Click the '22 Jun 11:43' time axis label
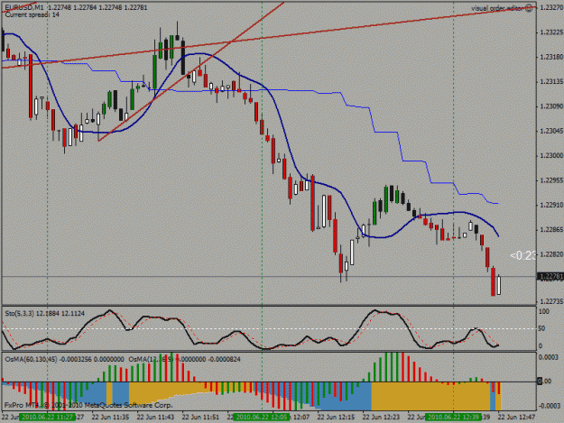The height and width of the screenshot is (423, 564). point(155,417)
